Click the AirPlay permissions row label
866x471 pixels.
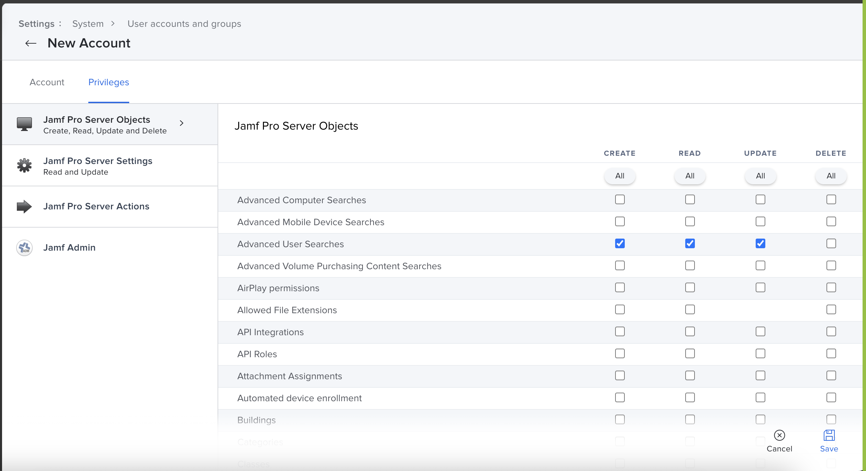tap(278, 288)
